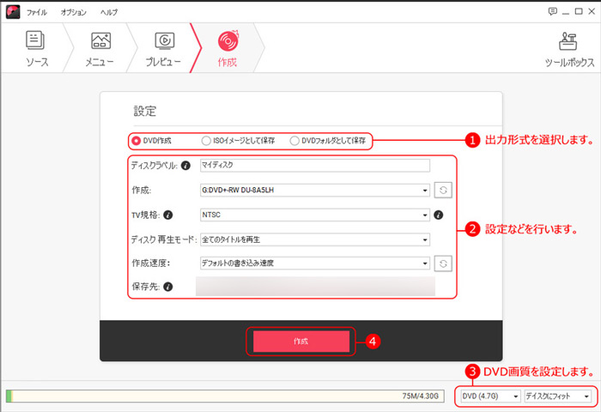Choose DVDフォルダとして保存 option
The height and width of the screenshot is (412, 601).
tap(294, 141)
